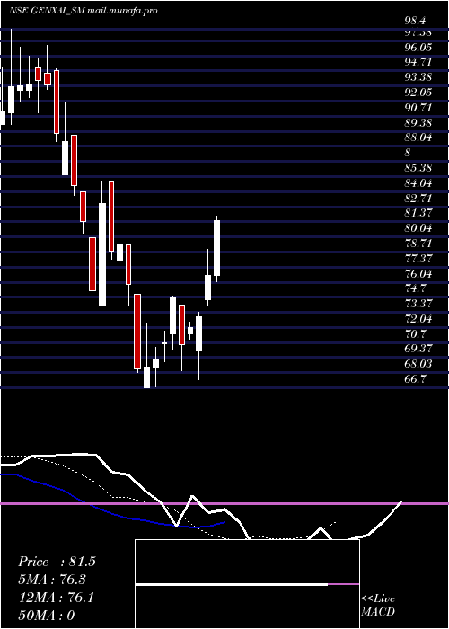The image size is (449, 629).
Task: Click the 90.71 price axis label
Action: [418, 108]
